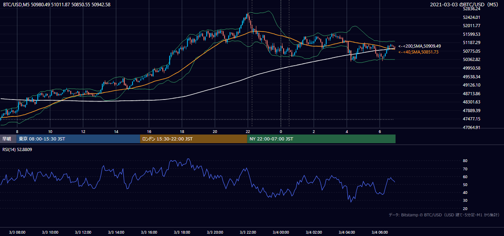This screenshot has height=236, width=504.
Task: Click the 40 SMA label reading 50851.73
Action: coord(418,52)
